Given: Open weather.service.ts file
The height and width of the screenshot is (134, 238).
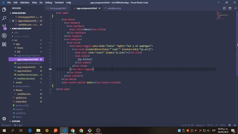Looking at the screenshot, I should pyautogui.click(x=26, y=79).
